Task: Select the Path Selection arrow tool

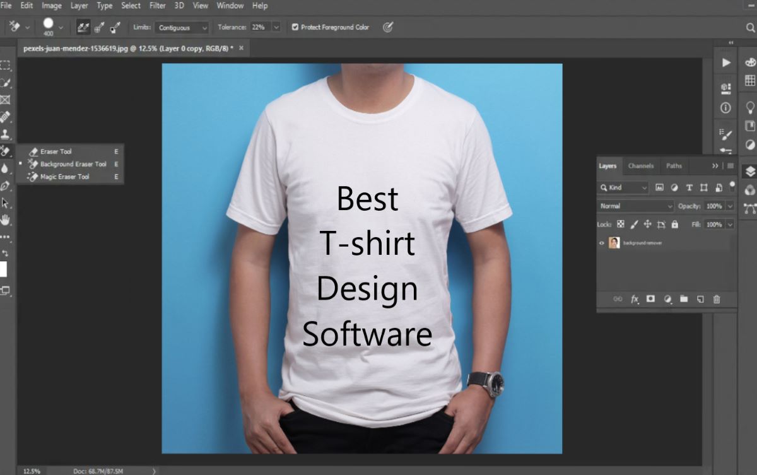Action: click(5, 202)
